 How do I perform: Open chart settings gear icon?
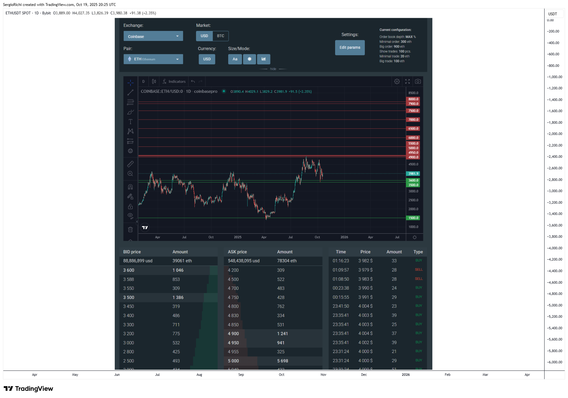(x=397, y=82)
